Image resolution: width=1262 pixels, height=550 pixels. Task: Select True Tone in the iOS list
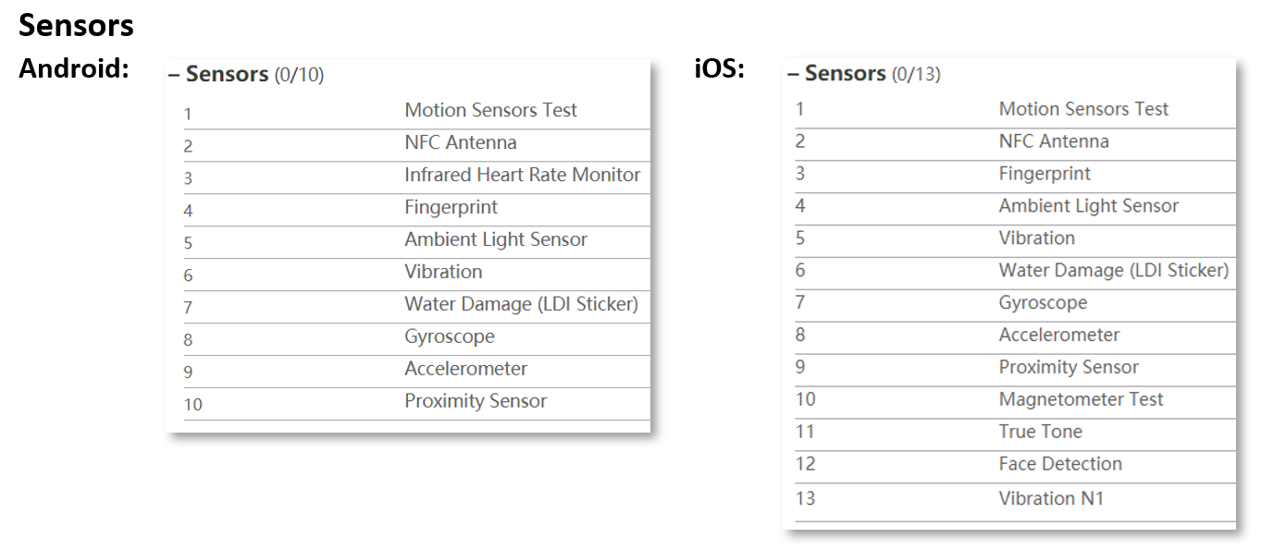point(1015,434)
